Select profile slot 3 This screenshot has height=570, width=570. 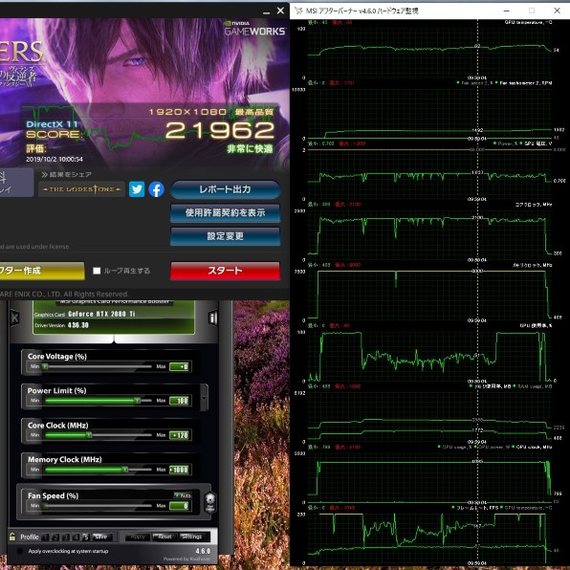tap(66, 537)
